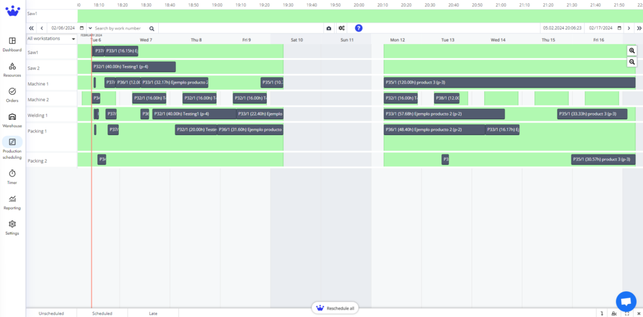Image resolution: width=643 pixels, height=317 pixels.
Task: Jump back with double left arrows
Action: (31, 28)
